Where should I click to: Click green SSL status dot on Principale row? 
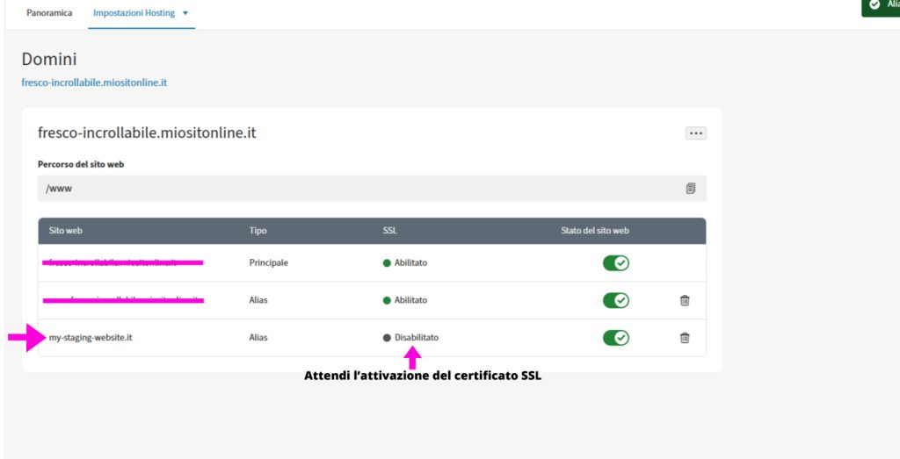click(x=387, y=263)
